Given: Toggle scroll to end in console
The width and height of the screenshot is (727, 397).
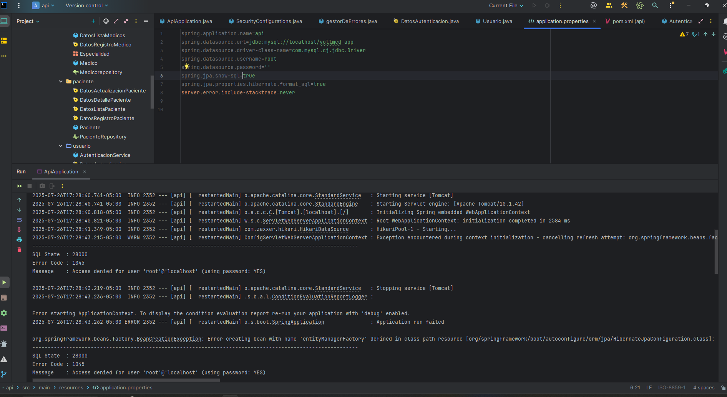Looking at the screenshot, I should tap(19, 230).
